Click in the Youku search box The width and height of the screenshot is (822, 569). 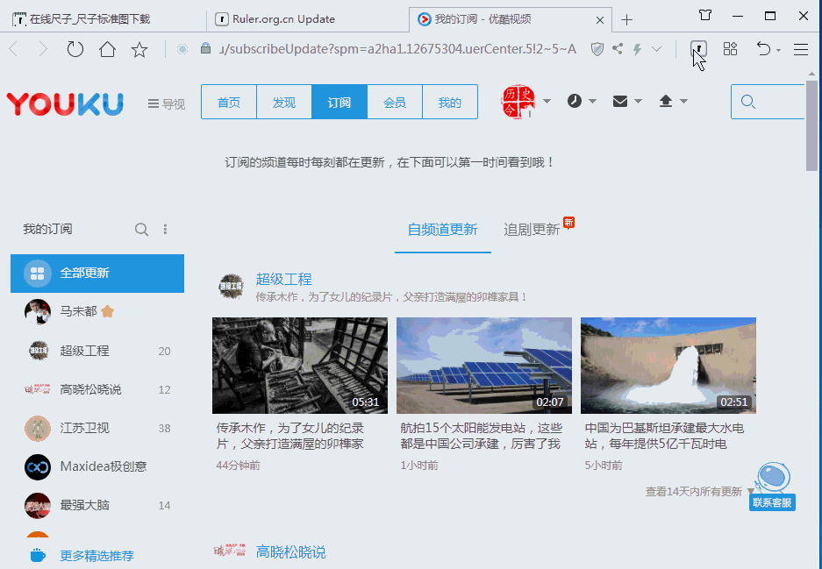pos(768,102)
